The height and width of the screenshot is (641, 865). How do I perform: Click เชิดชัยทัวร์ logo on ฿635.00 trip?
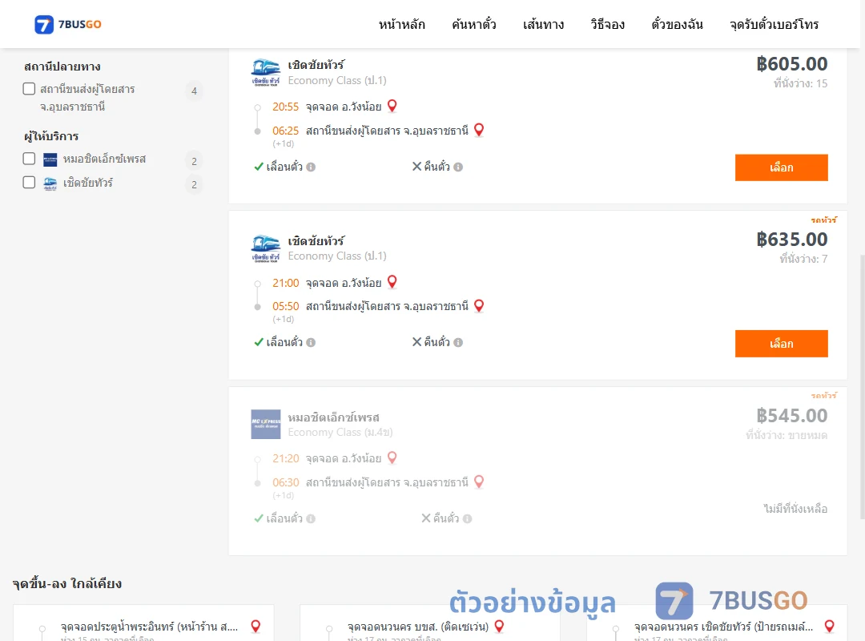pos(266,248)
